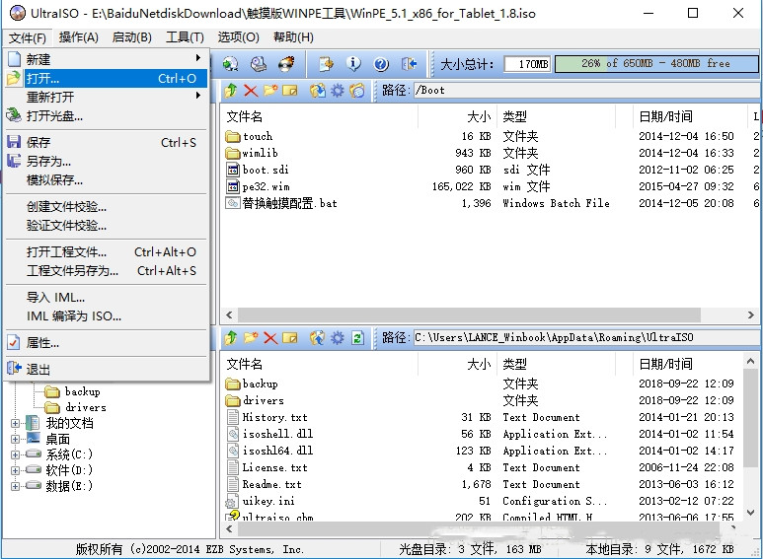Choose 打开... from the File menu
The image size is (763, 559).
[106, 78]
